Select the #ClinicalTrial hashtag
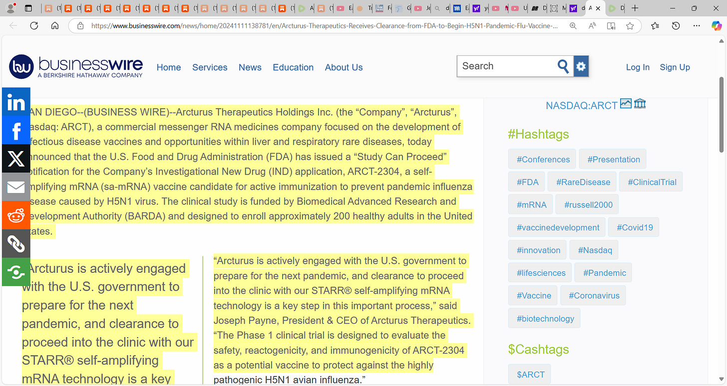Image resolution: width=727 pixels, height=386 pixels. click(x=652, y=182)
